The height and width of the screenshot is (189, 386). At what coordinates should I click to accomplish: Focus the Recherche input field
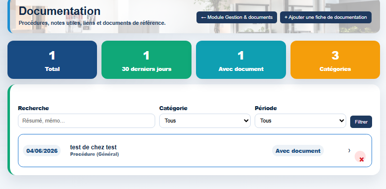coord(87,121)
